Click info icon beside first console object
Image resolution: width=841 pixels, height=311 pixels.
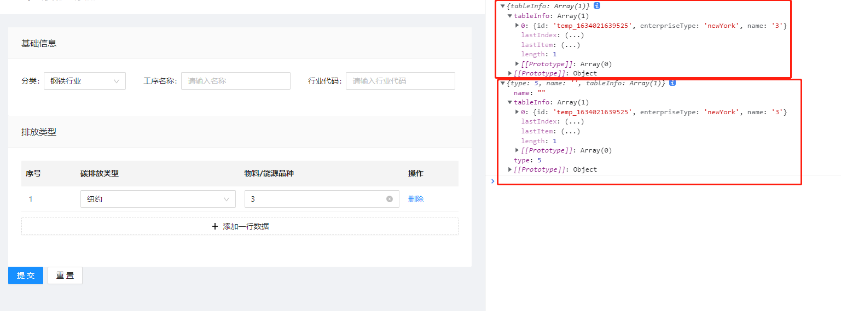(x=597, y=5)
